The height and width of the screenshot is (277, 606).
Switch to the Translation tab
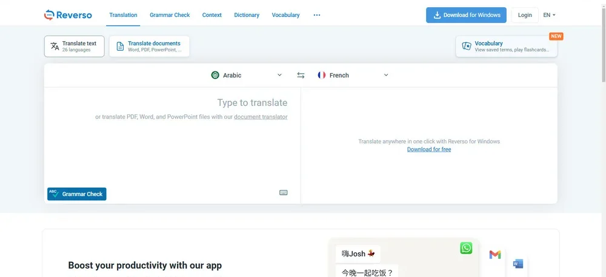click(x=123, y=15)
